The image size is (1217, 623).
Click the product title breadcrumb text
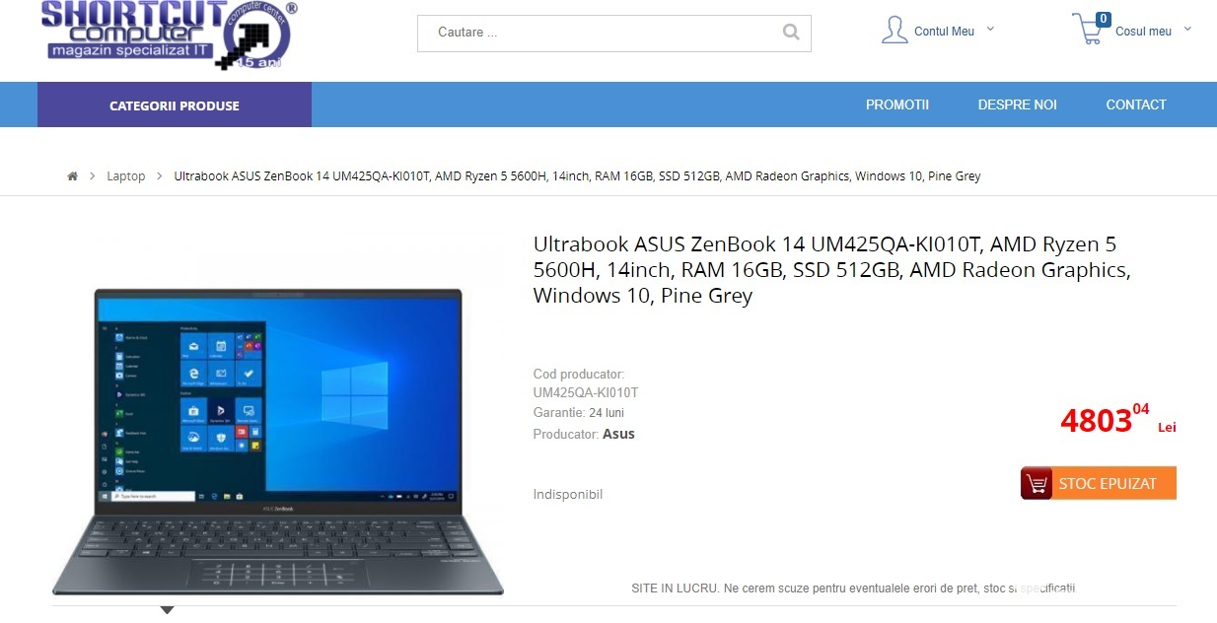[577, 176]
